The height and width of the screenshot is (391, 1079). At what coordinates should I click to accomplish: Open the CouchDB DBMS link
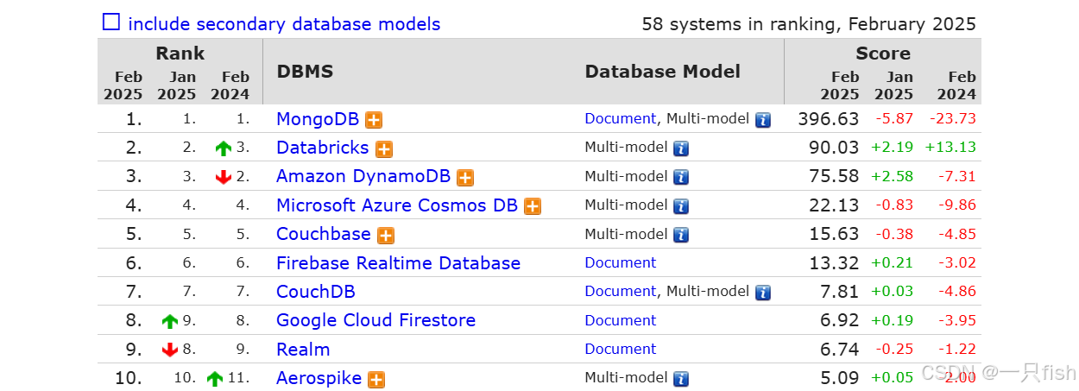pyautogui.click(x=316, y=292)
